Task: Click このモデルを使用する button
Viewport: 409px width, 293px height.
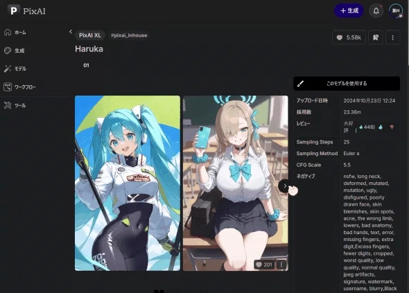Action: (347, 83)
